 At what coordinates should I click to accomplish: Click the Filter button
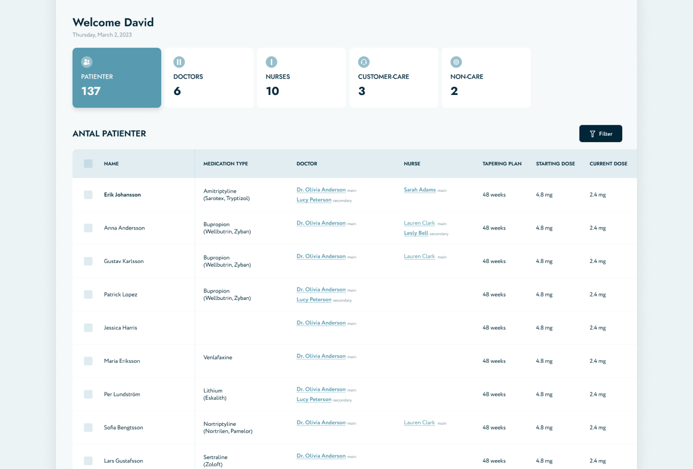click(601, 134)
